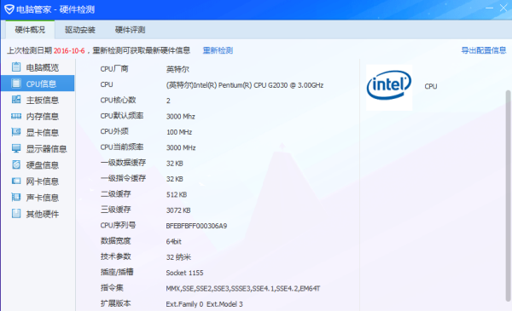Click the 扩展版本 label
The width and height of the screenshot is (512, 311).
point(115,303)
